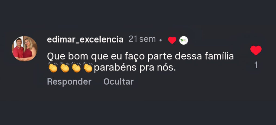This screenshot has width=276, height=125.
Task: Hide the comment using Ocultar
Action: pos(119,82)
